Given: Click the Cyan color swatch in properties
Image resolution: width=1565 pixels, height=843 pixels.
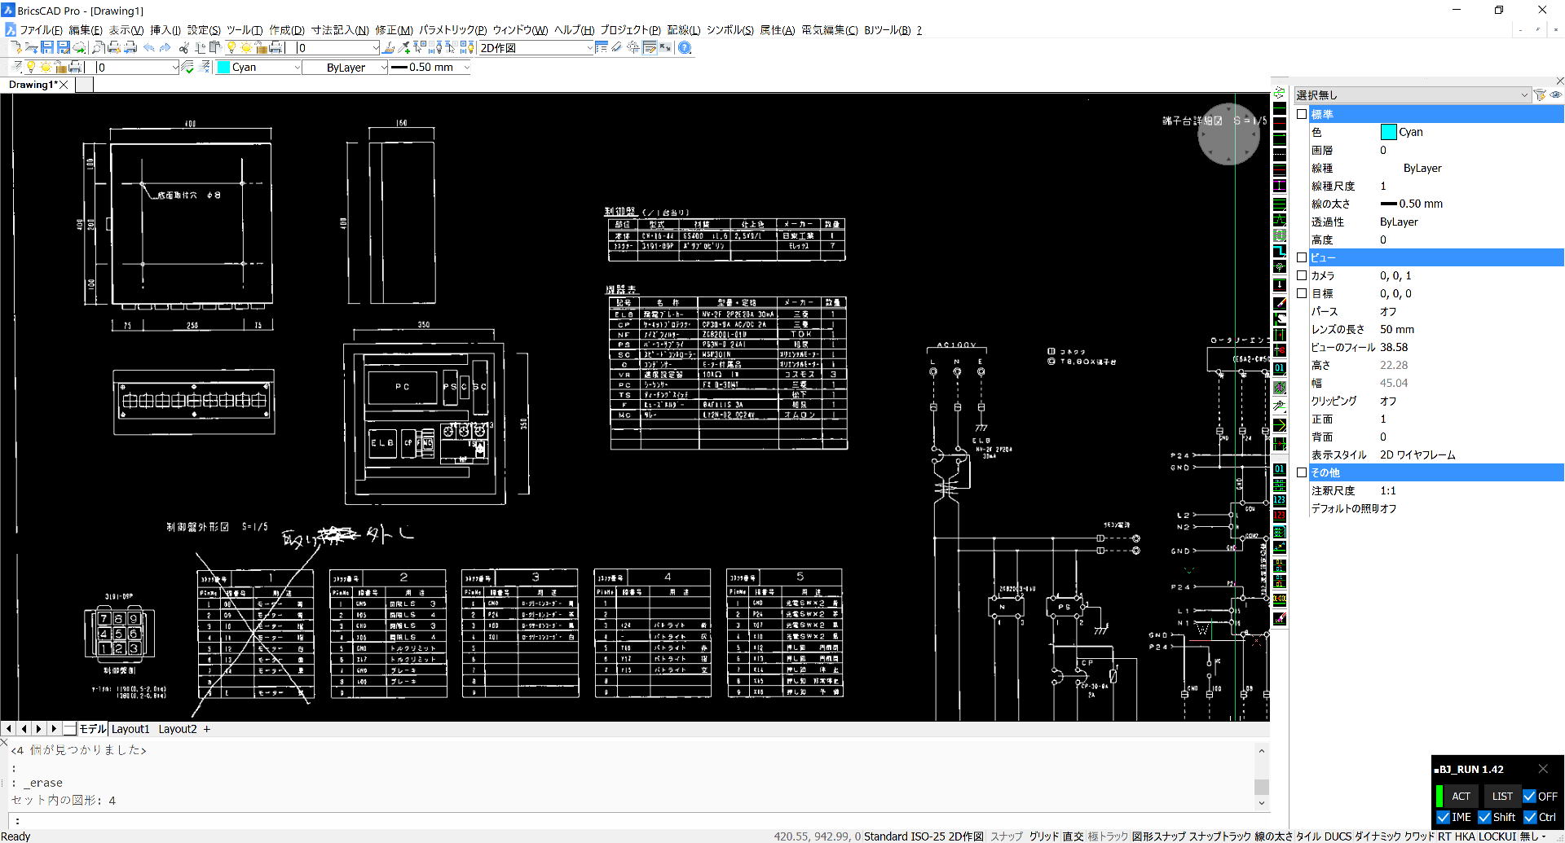Looking at the screenshot, I should coord(1388,132).
